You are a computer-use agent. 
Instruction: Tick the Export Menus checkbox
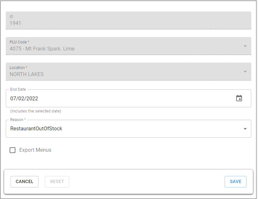(12, 150)
